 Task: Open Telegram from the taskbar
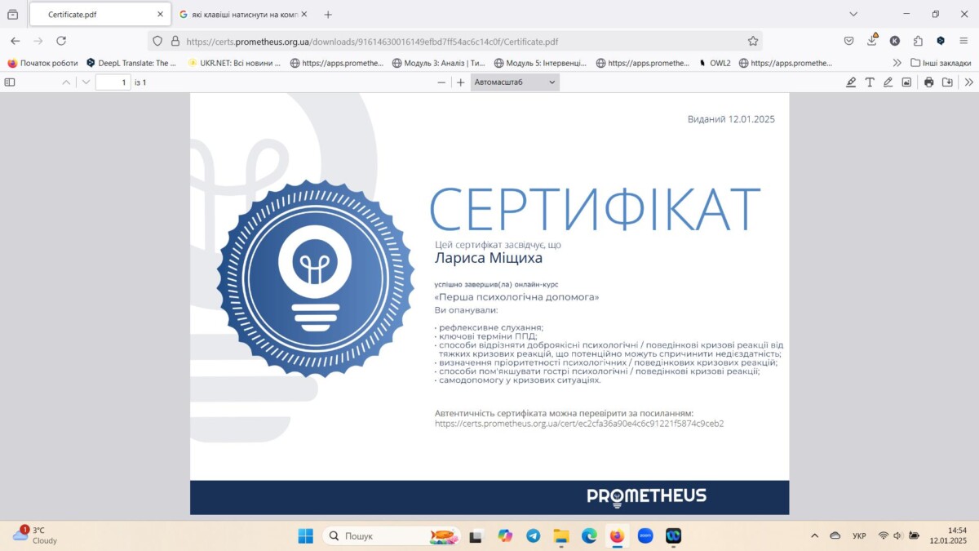(x=533, y=536)
